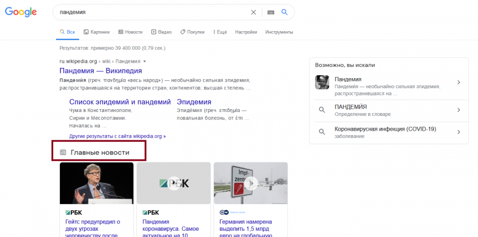Open the on-screen keyboard icon

point(270,12)
